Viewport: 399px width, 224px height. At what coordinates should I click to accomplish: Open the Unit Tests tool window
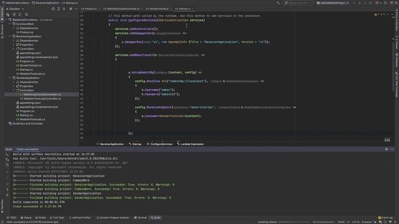57,218
